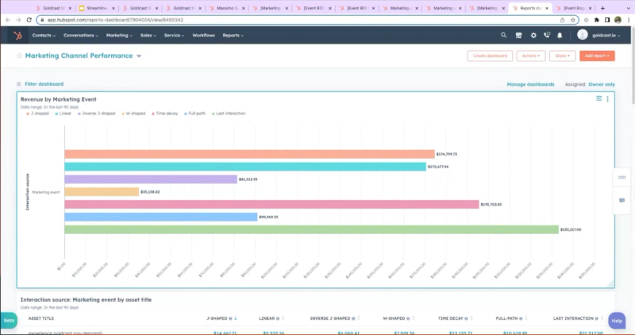Click the Create dashboard button
The width and height of the screenshot is (635, 335).
tap(490, 56)
